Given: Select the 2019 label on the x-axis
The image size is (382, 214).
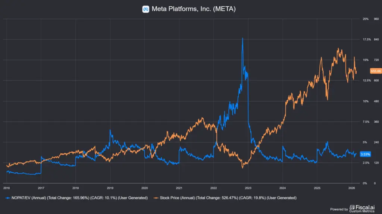Looking at the screenshot, I should pos(110,188).
